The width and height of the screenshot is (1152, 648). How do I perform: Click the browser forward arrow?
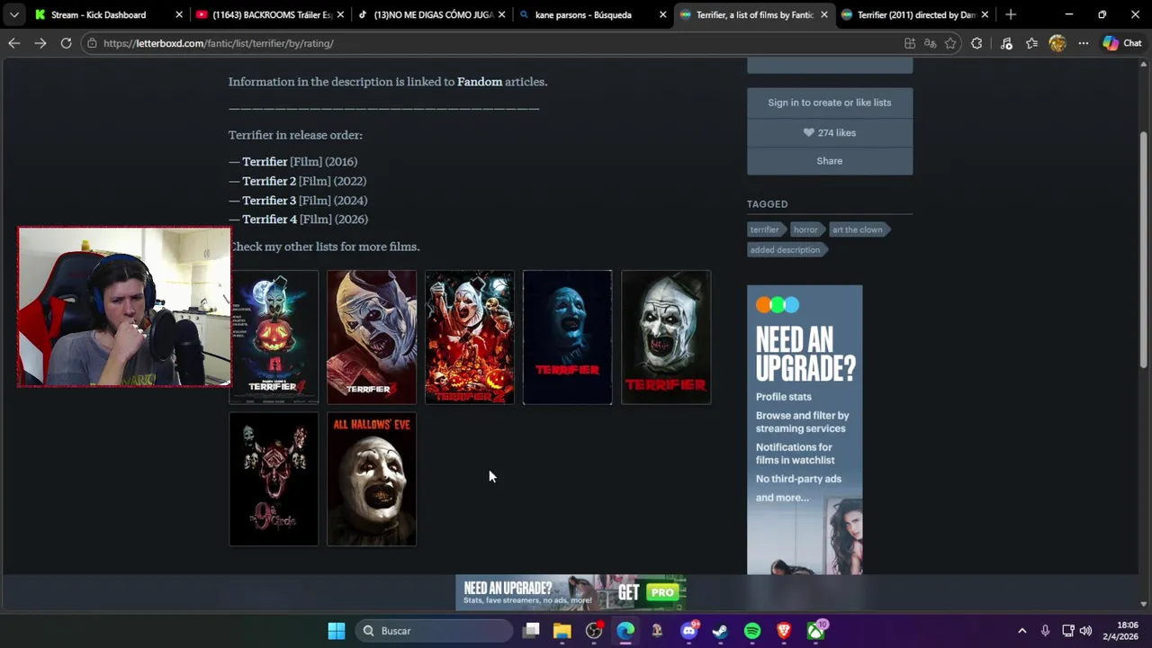(x=40, y=43)
